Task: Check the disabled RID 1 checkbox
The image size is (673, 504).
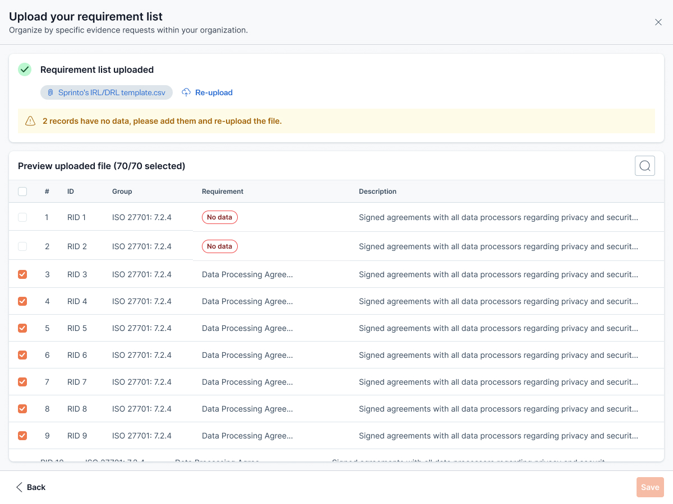Action: [22, 217]
